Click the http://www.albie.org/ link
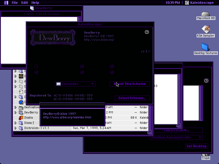 [x=99, y=40]
